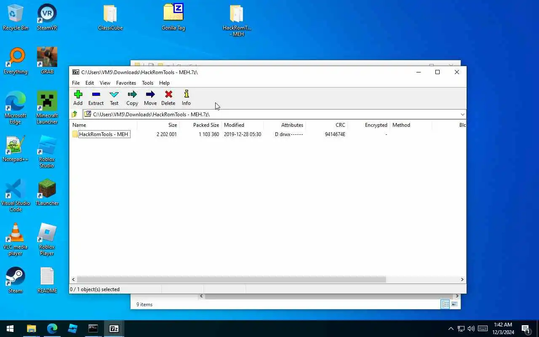Expand the address bar path dropdown
Viewport: 539px width, 337px height.
click(x=462, y=115)
